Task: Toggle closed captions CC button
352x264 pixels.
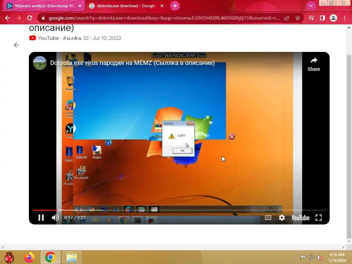Action: (268, 218)
